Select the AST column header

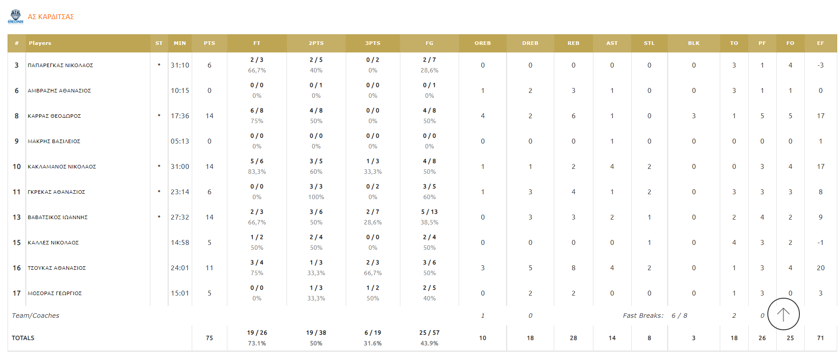[612, 43]
